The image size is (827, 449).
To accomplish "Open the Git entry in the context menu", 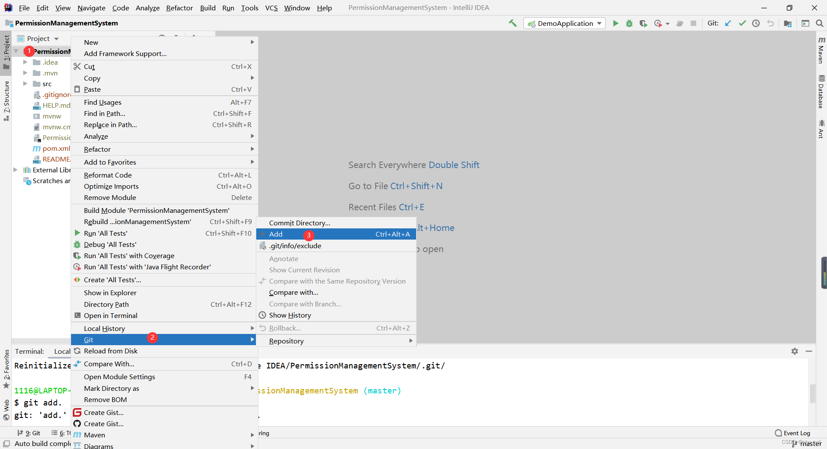I will [164, 340].
